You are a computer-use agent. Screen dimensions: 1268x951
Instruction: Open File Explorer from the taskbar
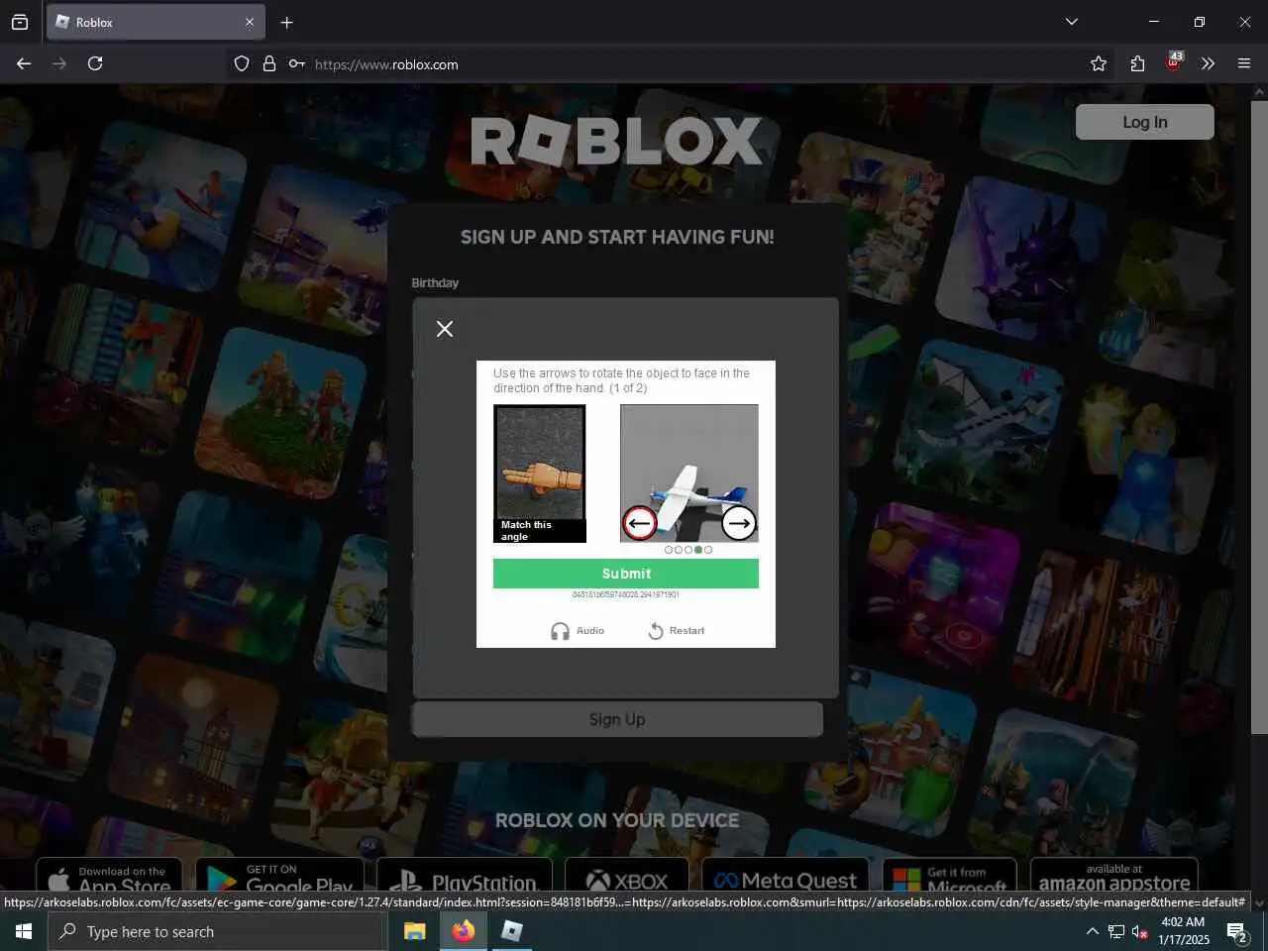[415, 931]
